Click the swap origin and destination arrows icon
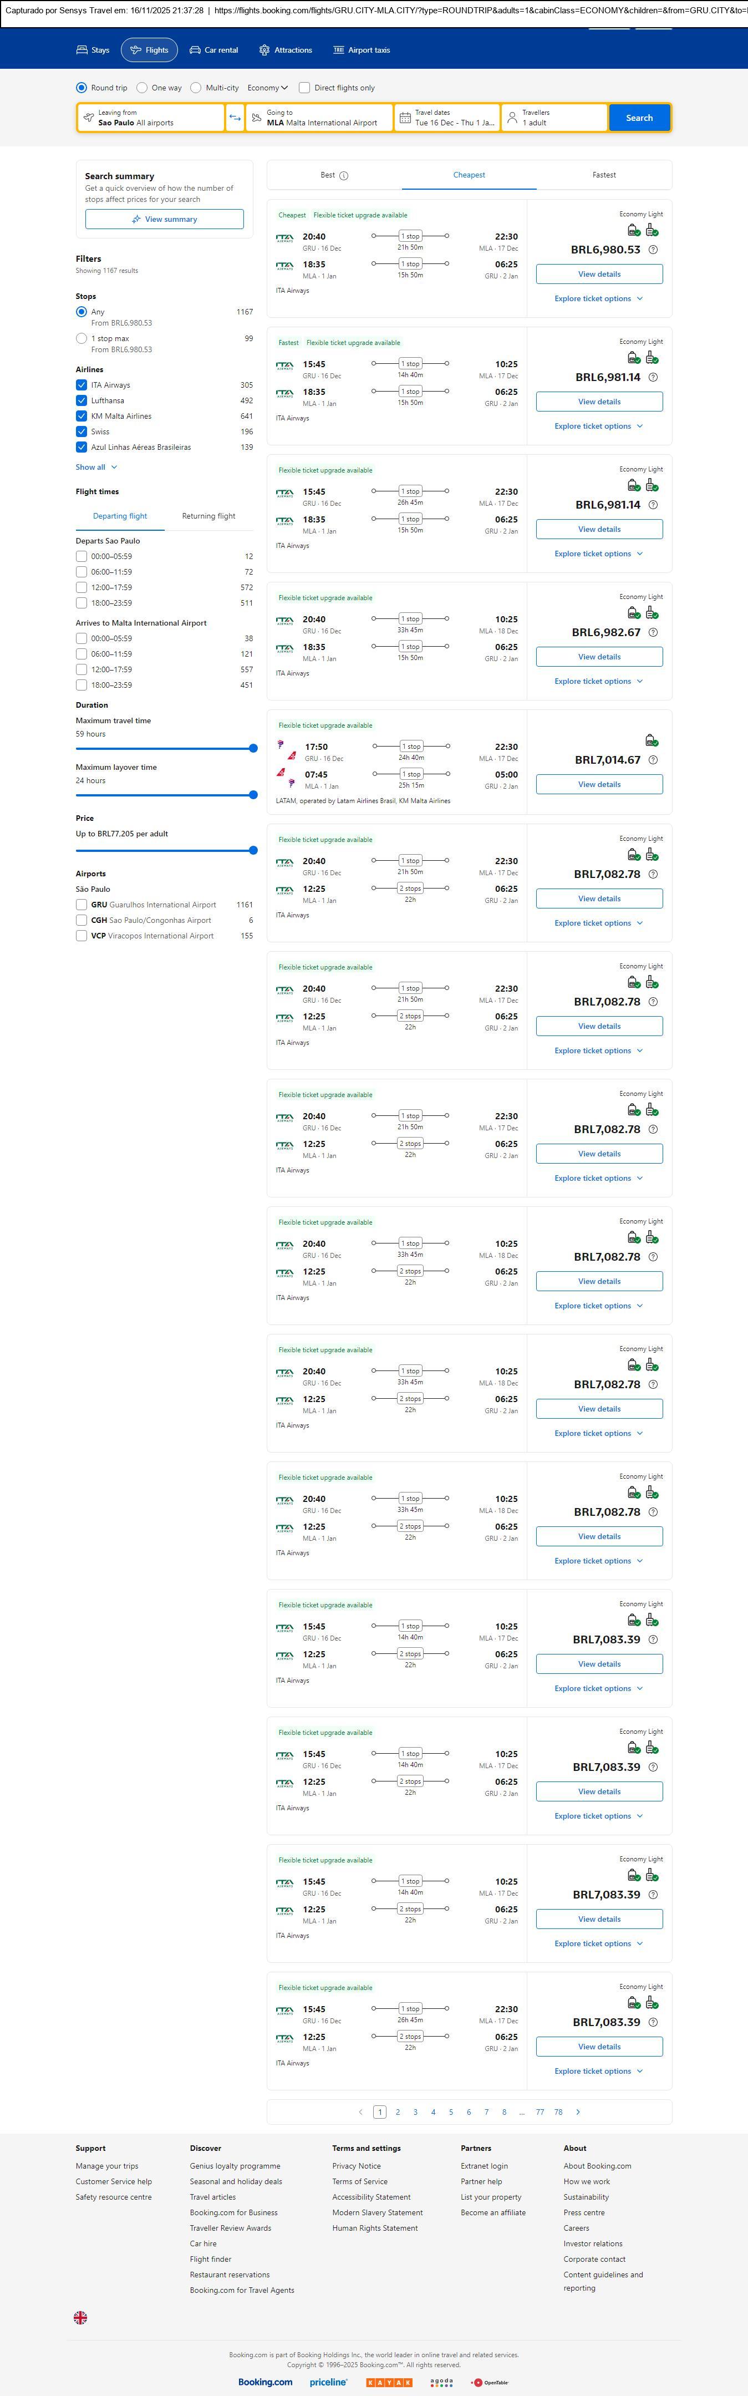 pyautogui.click(x=235, y=118)
